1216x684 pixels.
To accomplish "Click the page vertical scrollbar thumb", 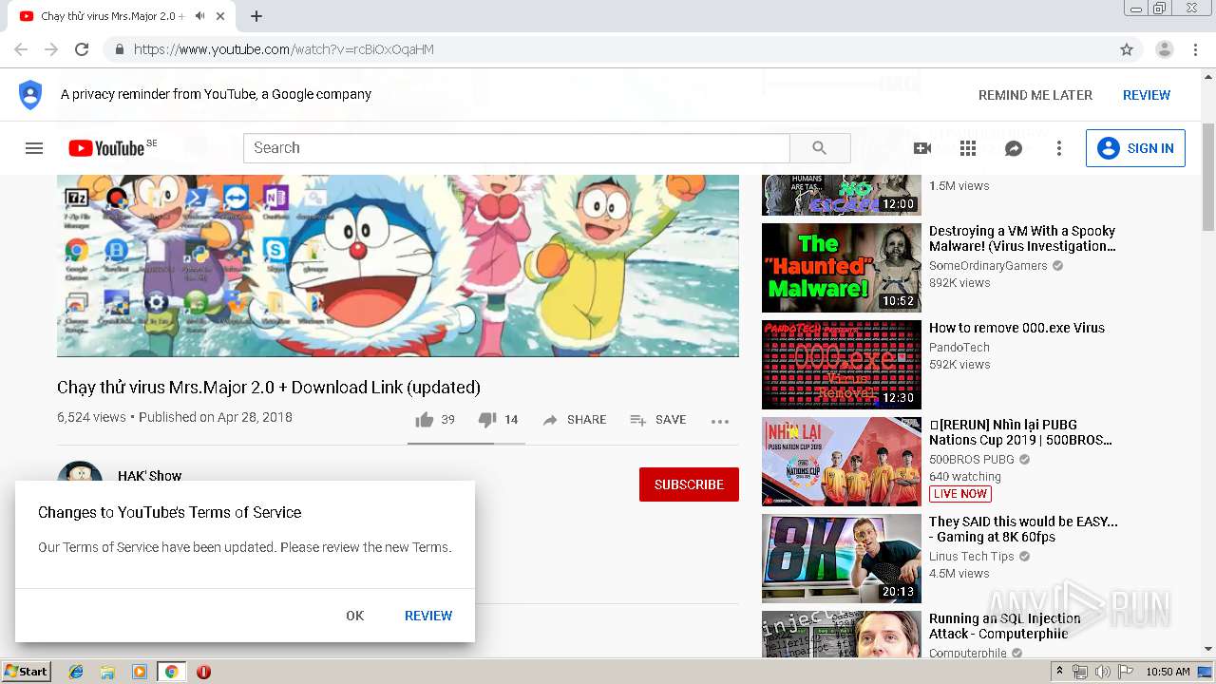I will pos(1208,177).
